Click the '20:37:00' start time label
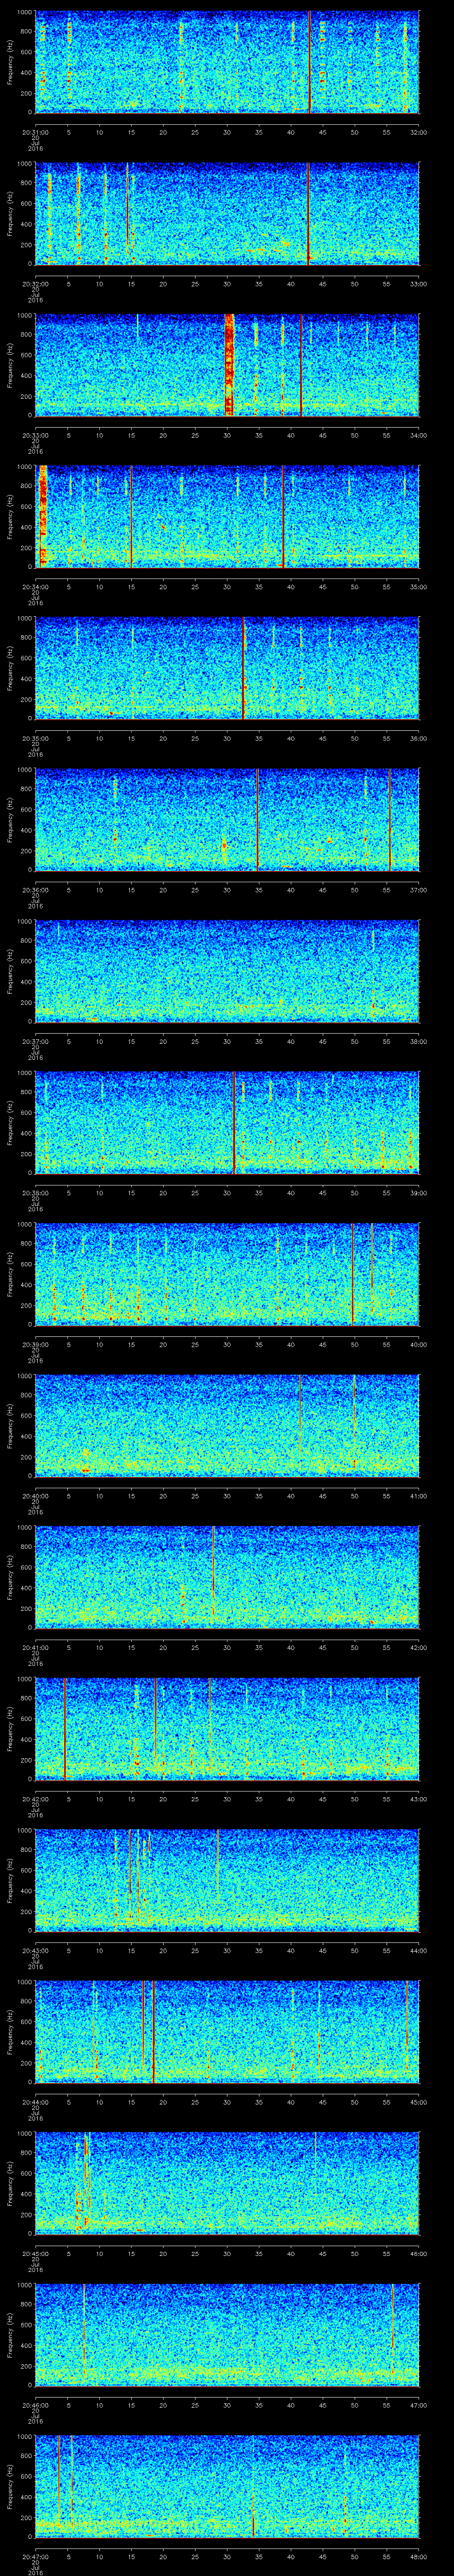This screenshot has height=2576, width=454. click(x=35, y=1041)
